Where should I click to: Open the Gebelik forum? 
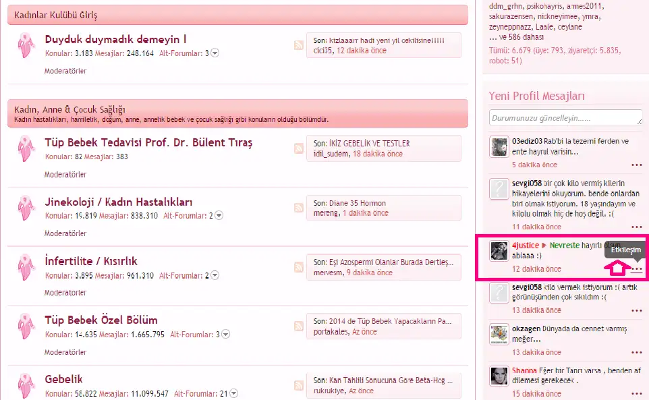63,379
